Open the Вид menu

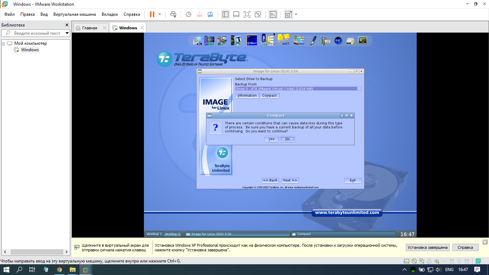coord(44,14)
